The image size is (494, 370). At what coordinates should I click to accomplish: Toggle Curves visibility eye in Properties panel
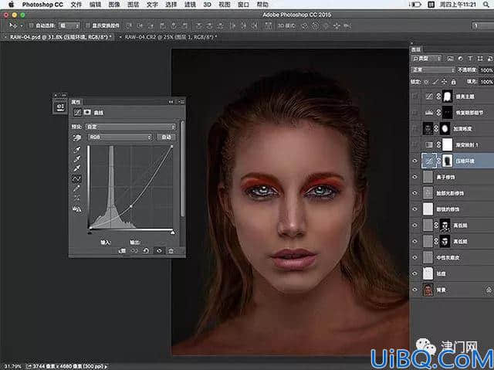point(159,251)
